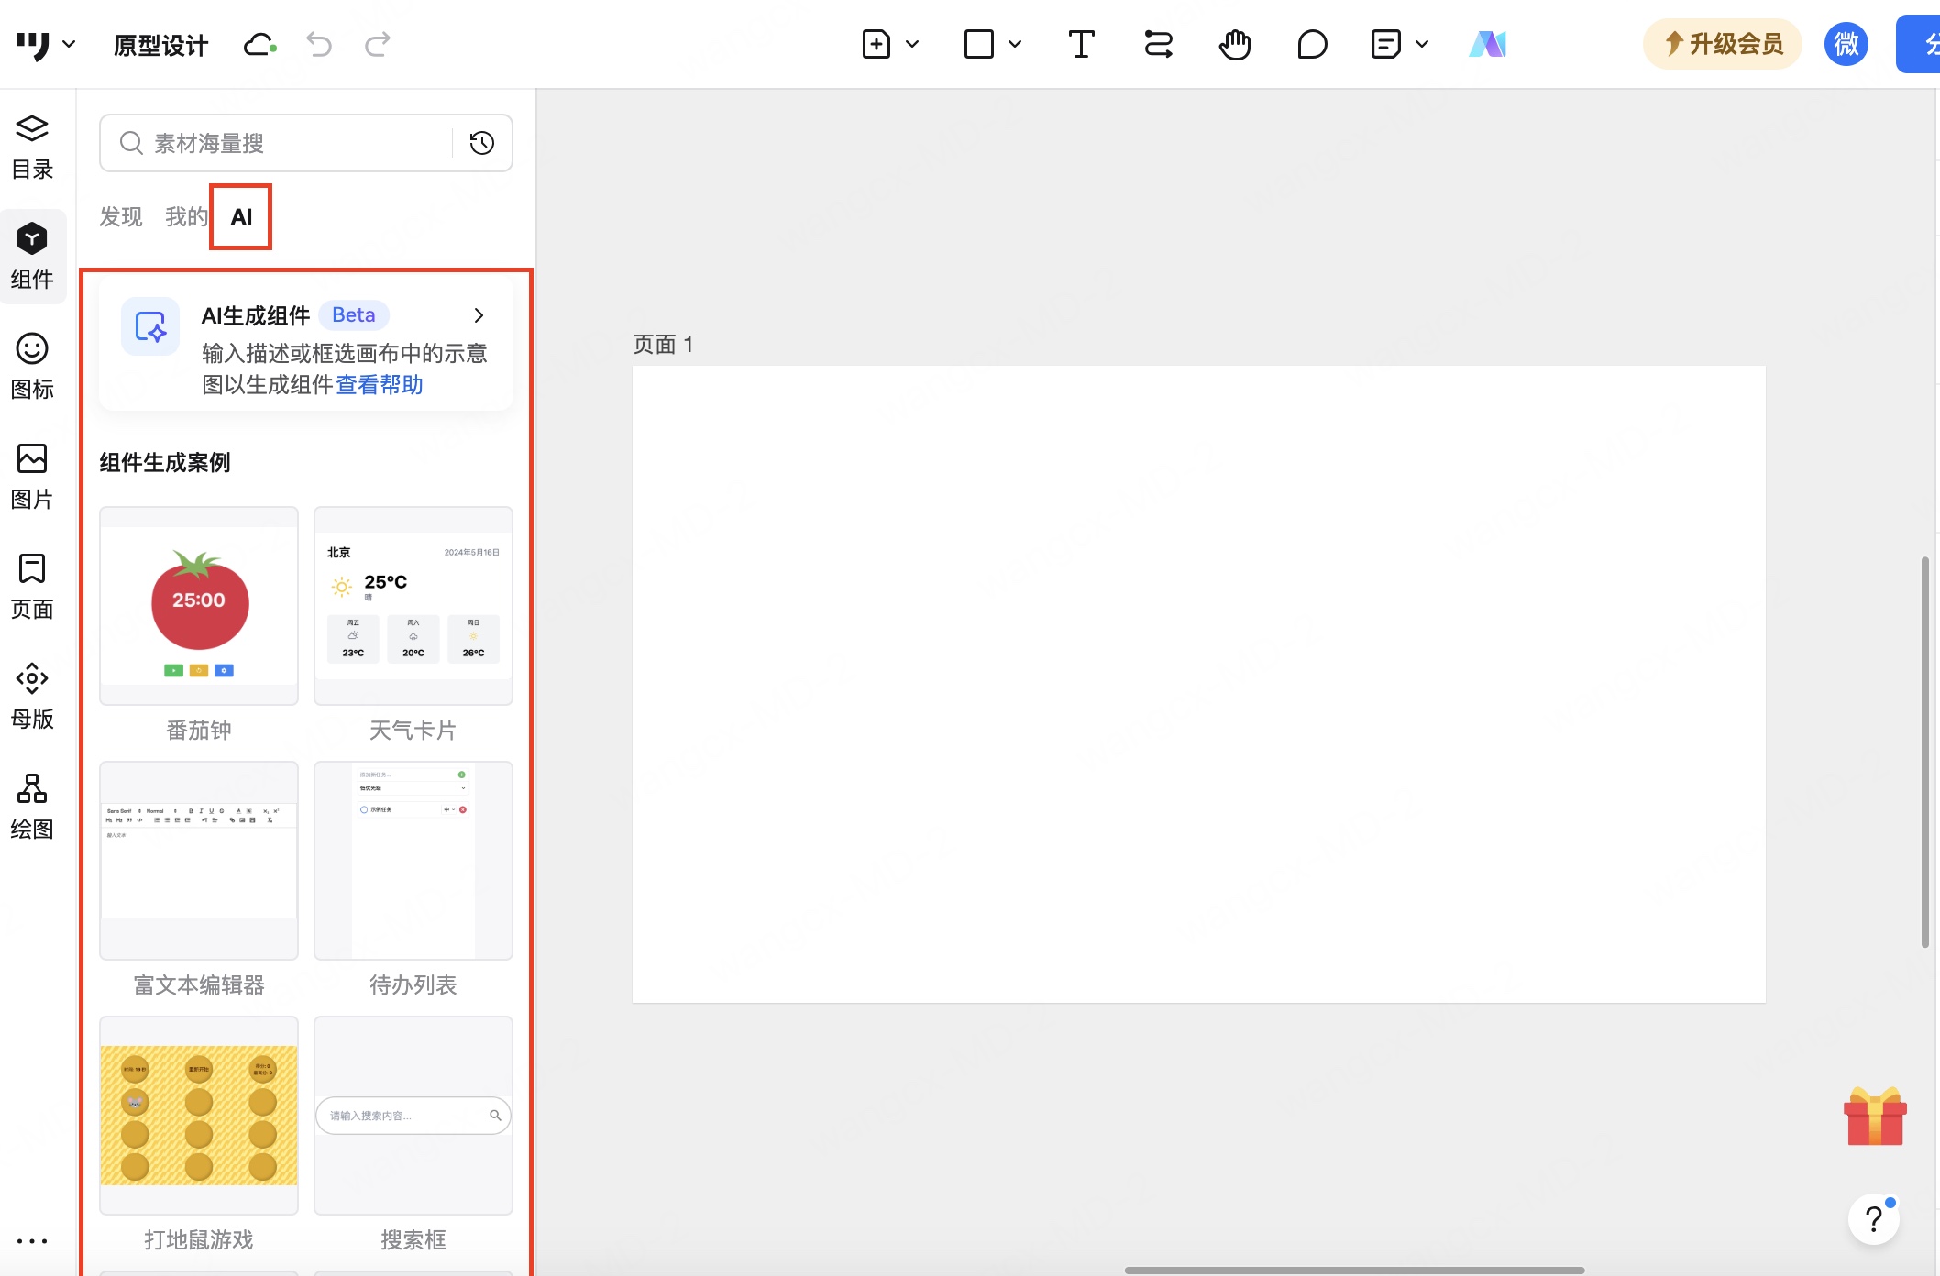Open the 图标 icons panel
This screenshot has height=1276, width=1940.
coord(32,367)
